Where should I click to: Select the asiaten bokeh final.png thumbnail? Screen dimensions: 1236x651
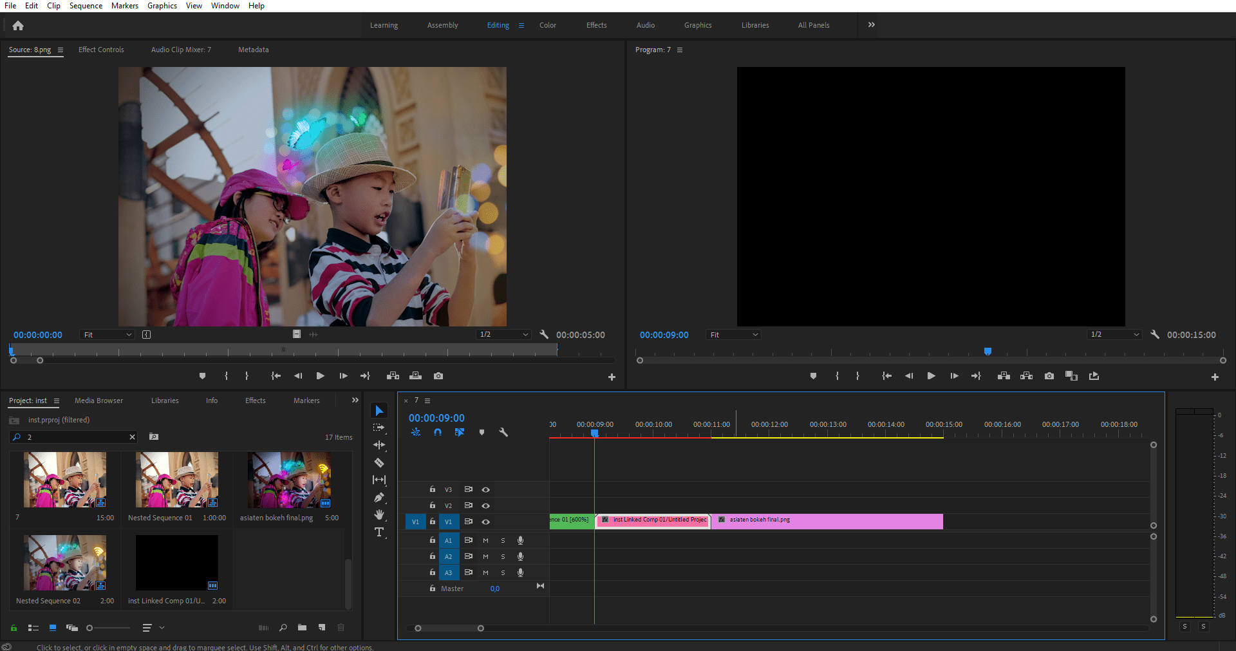pyautogui.click(x=288, y=479)
